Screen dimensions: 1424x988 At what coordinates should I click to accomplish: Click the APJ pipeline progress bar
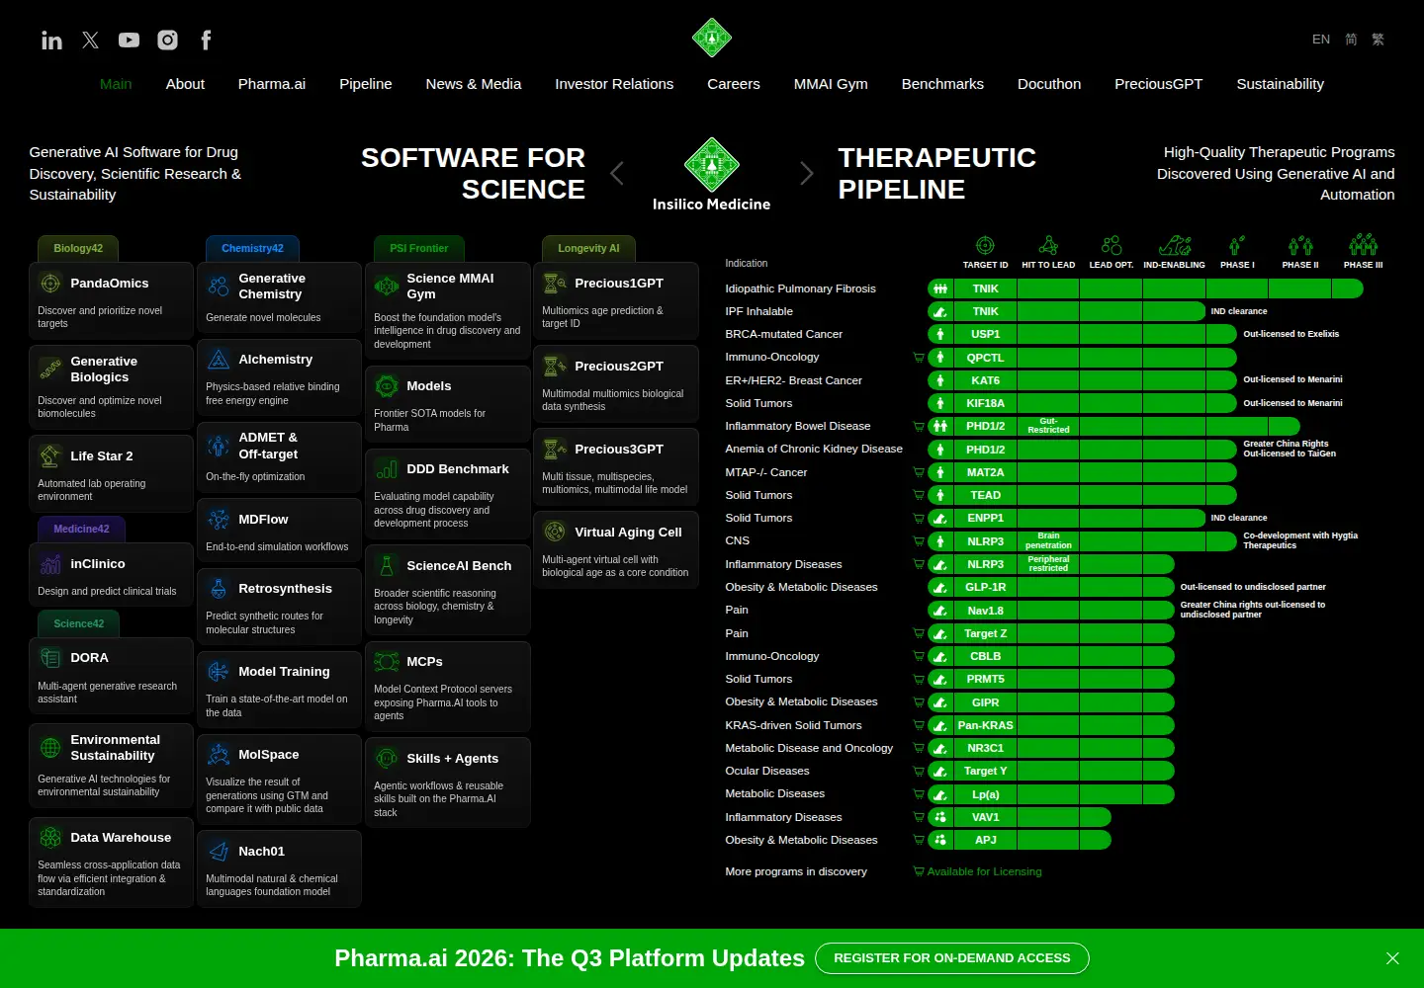(x=1020, y=840)
